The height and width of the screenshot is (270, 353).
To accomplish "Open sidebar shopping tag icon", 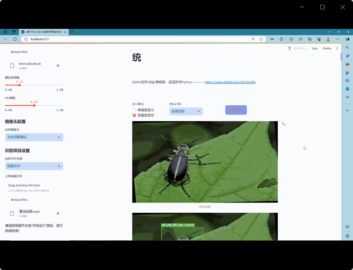I will pyautogui.click(x=347, y=56).
